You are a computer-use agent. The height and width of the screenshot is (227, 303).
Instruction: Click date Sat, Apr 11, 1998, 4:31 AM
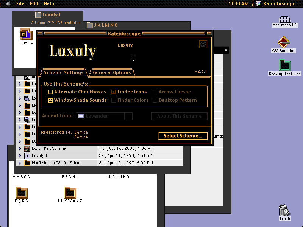click(x=126, y=155)
